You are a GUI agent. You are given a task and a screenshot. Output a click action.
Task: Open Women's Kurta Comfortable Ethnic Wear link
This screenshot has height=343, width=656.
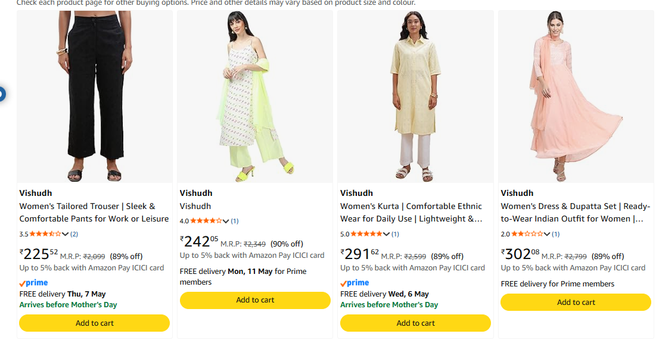(411, 213)
